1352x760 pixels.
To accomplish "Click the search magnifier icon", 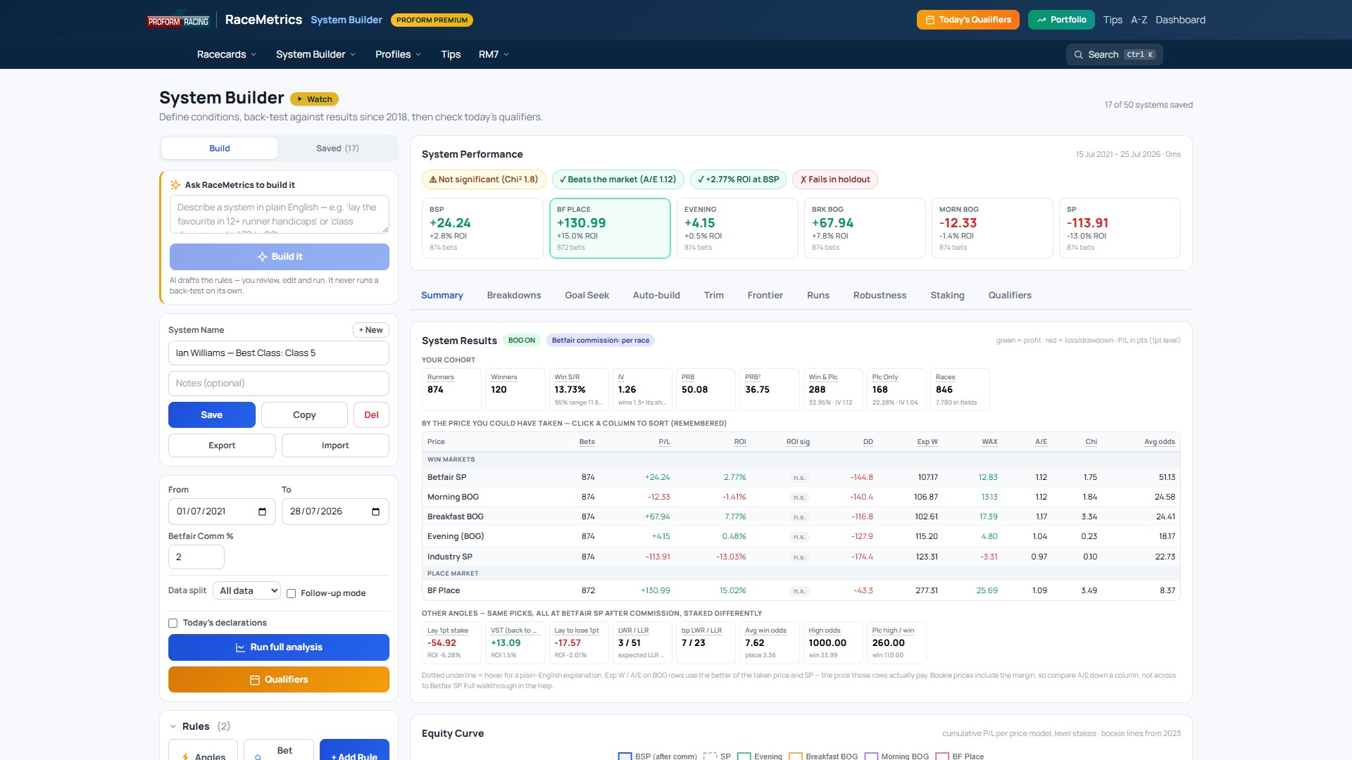I will point(1078,55).
